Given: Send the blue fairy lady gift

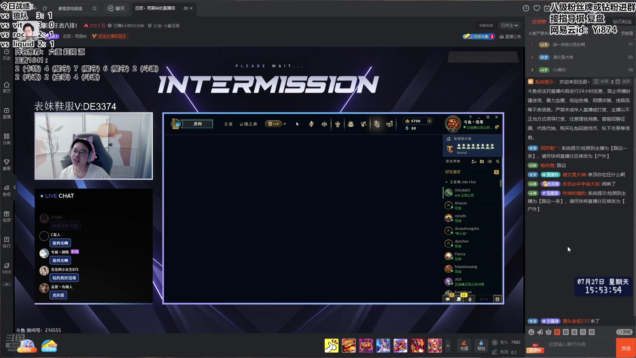Looking at the screenshot, I should click(x=383, y=346).
